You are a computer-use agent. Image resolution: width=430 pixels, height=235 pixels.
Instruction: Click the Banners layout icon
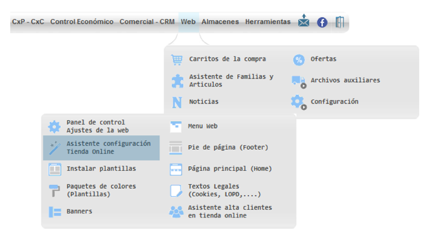tap(55, 212)
